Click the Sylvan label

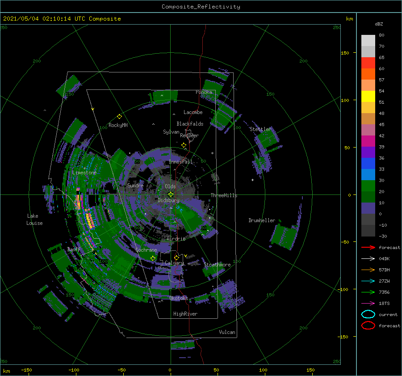(171, 132)
